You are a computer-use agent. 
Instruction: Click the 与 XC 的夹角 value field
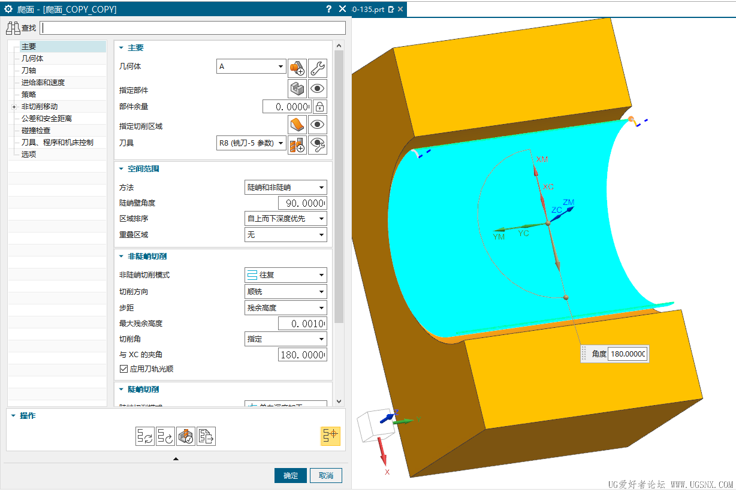point(303,355)
